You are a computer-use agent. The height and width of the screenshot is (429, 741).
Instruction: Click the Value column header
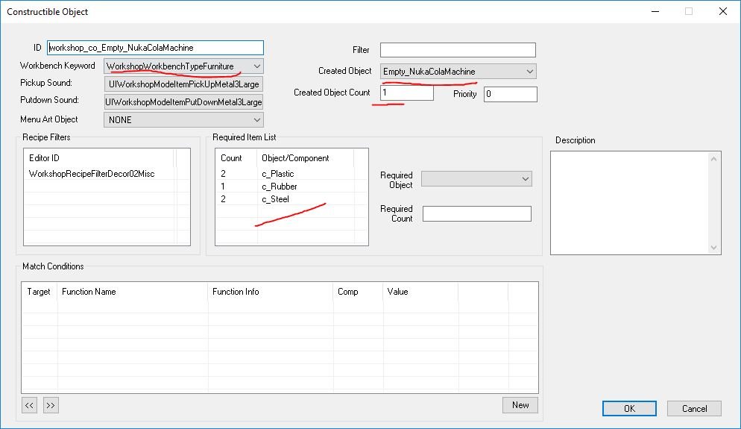pos(420,292)
